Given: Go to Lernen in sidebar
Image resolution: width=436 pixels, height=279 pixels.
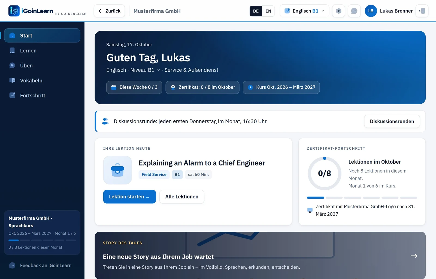Looking at the screenshot, I should 42,50.
